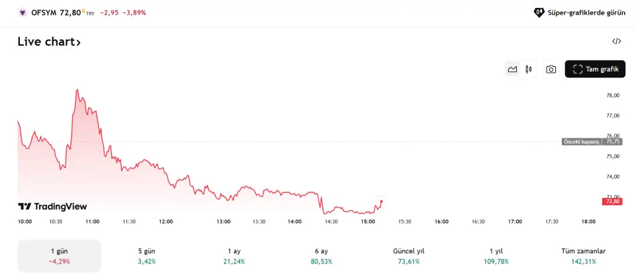636x276 pixels.
Task: Follow the Süper-grafiklerde görün link
Action: (586, 13)
